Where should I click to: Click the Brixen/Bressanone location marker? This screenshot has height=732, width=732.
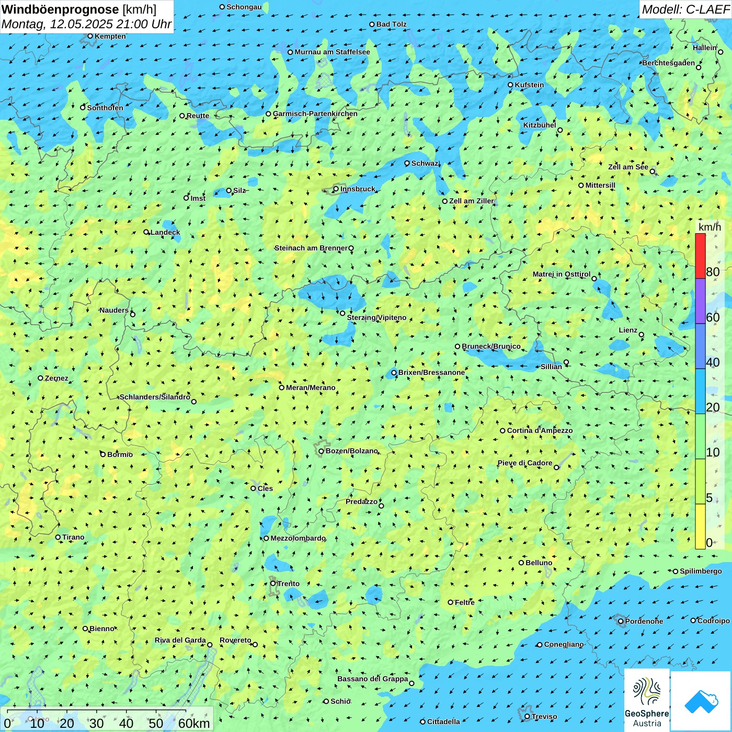(394, 373)
